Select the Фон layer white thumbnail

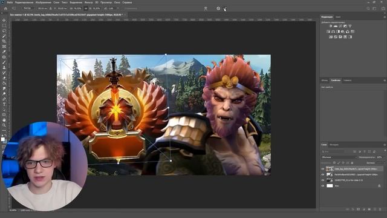pyautogui.click(x=330, y=186)
